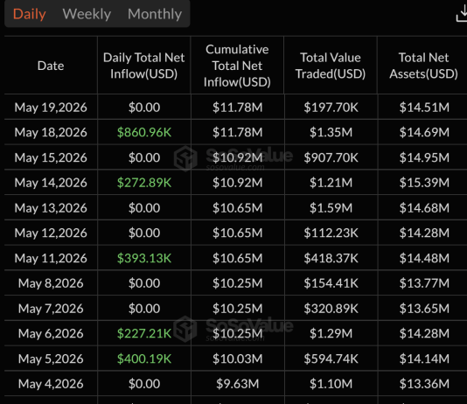The height and width of the screenshot is (404, 467).
Task: Select the May 18,2026 date cell
Action: tap(51, 132)
